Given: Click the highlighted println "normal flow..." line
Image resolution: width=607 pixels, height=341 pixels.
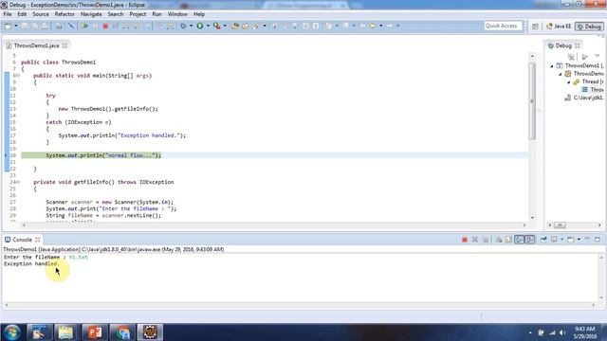Looking at the screenshot, I should [x=103, y=155].
